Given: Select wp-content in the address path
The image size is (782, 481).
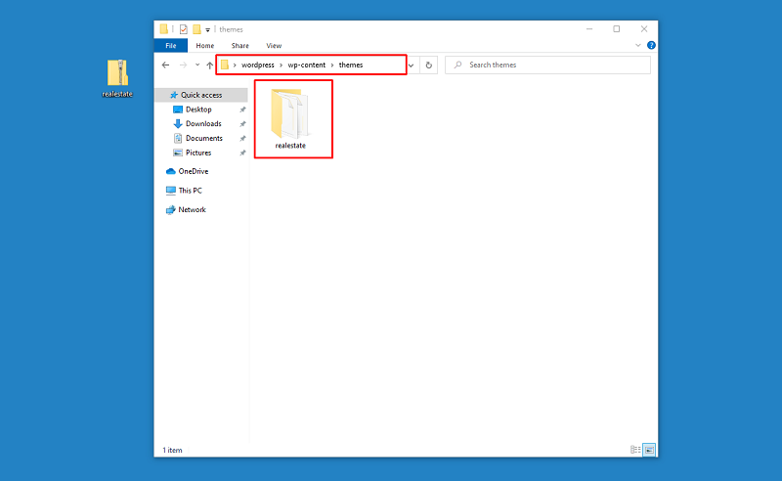Looking at the screenshot, I should point(307,65).
